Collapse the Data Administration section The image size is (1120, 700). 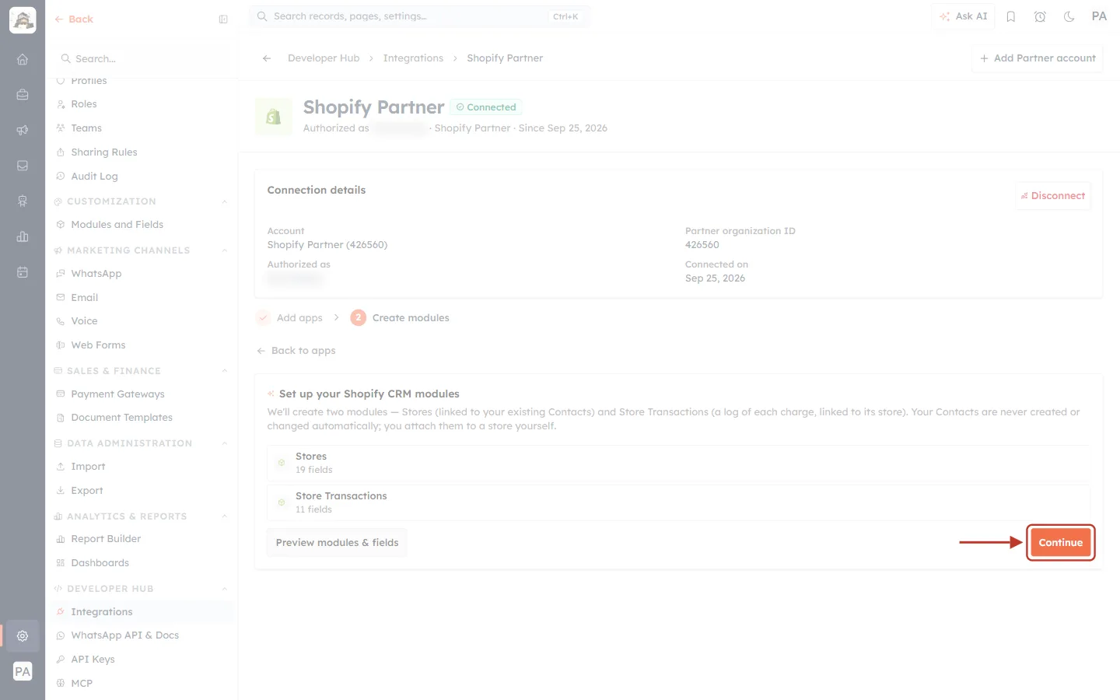(224, 443)
